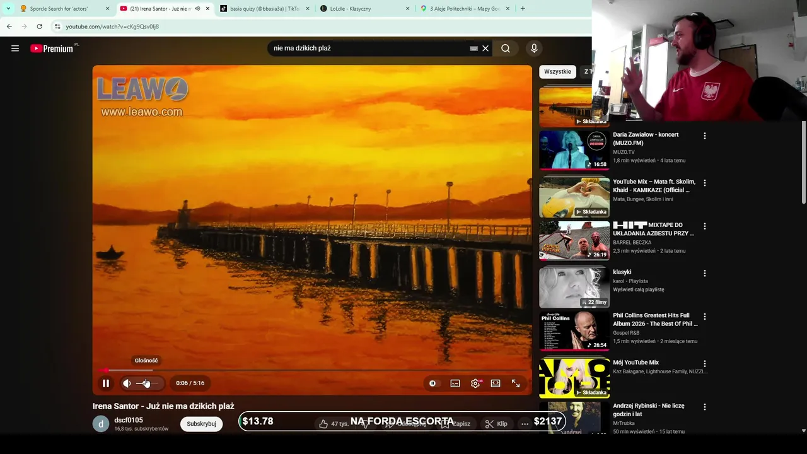Open the tab search dropdown arrow
Viewport: 807px width, 454px height.
point(8,9)
